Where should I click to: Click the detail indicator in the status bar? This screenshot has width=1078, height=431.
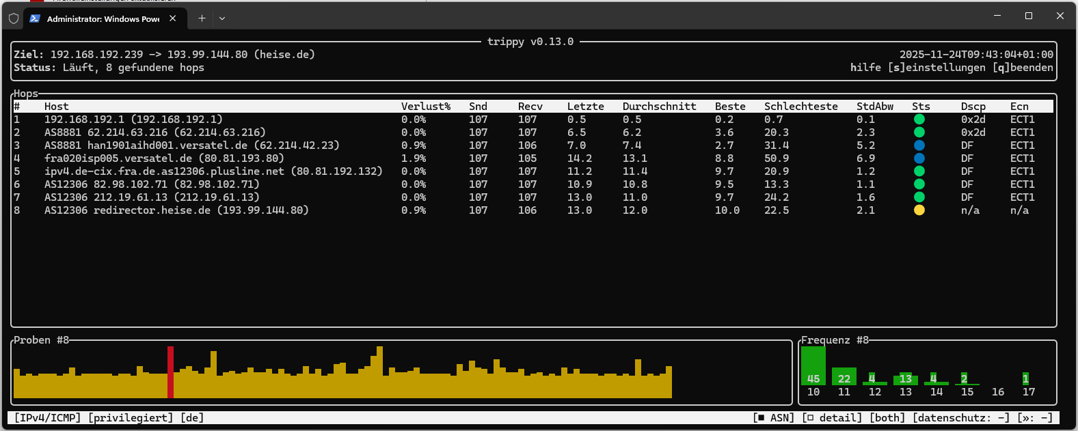pyautogui.click(x=832, y=417)
